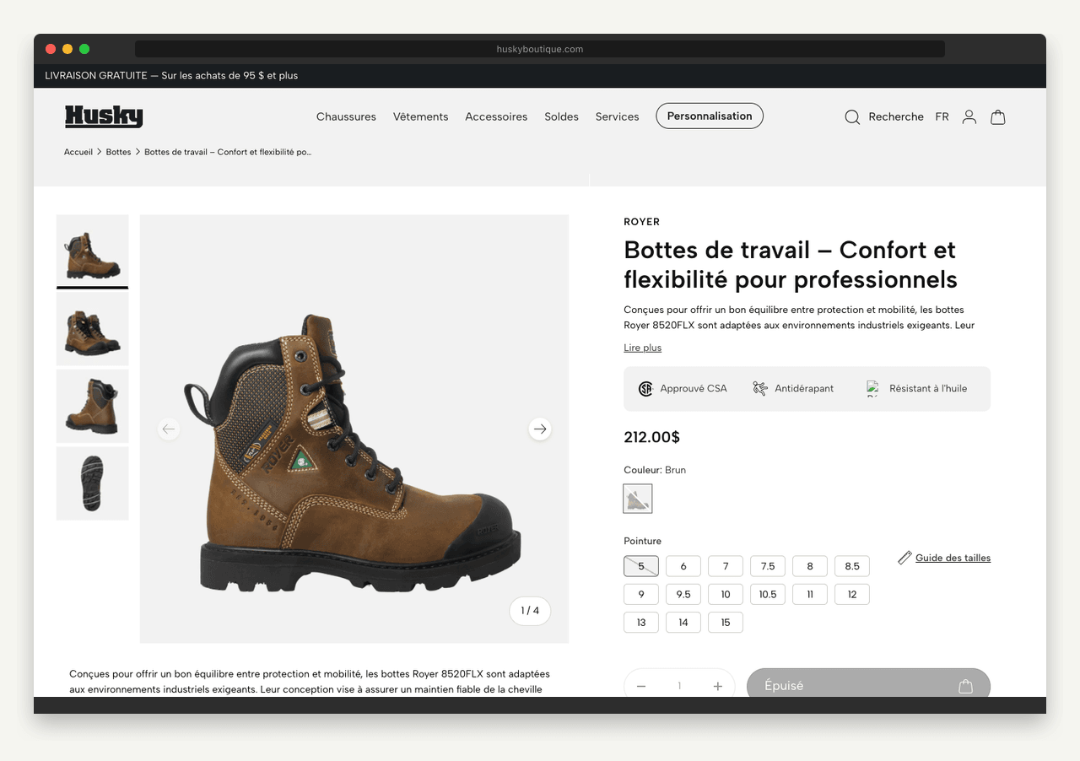Select the Brun color swatch
1080x761 pixels.
637,498
